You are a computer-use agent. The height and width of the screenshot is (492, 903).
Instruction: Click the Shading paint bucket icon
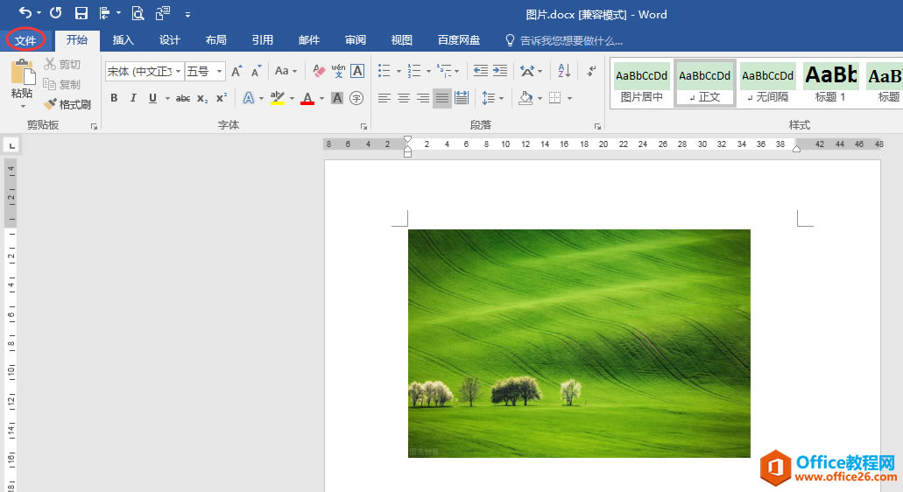point(526,98)
